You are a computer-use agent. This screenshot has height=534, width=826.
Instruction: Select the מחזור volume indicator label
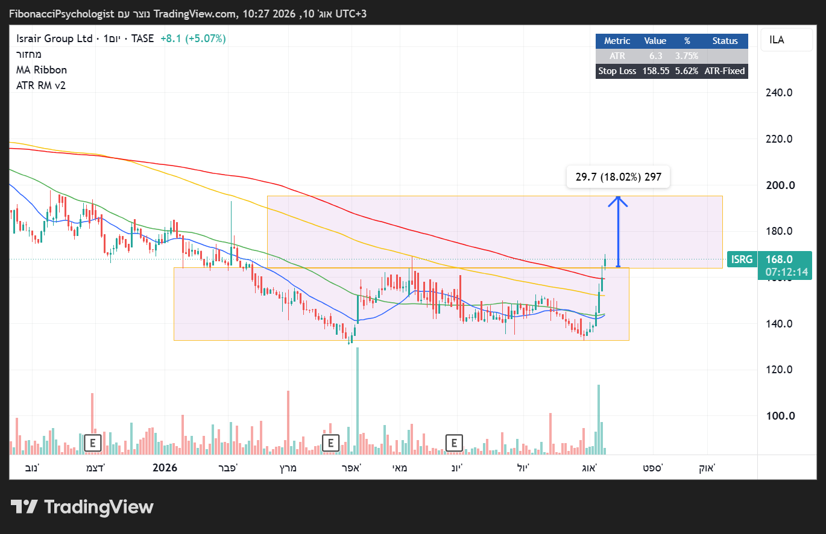29,54
